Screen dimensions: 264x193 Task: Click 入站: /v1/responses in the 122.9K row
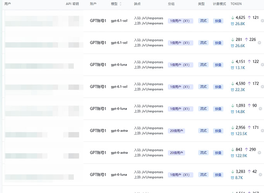[149, 150]
